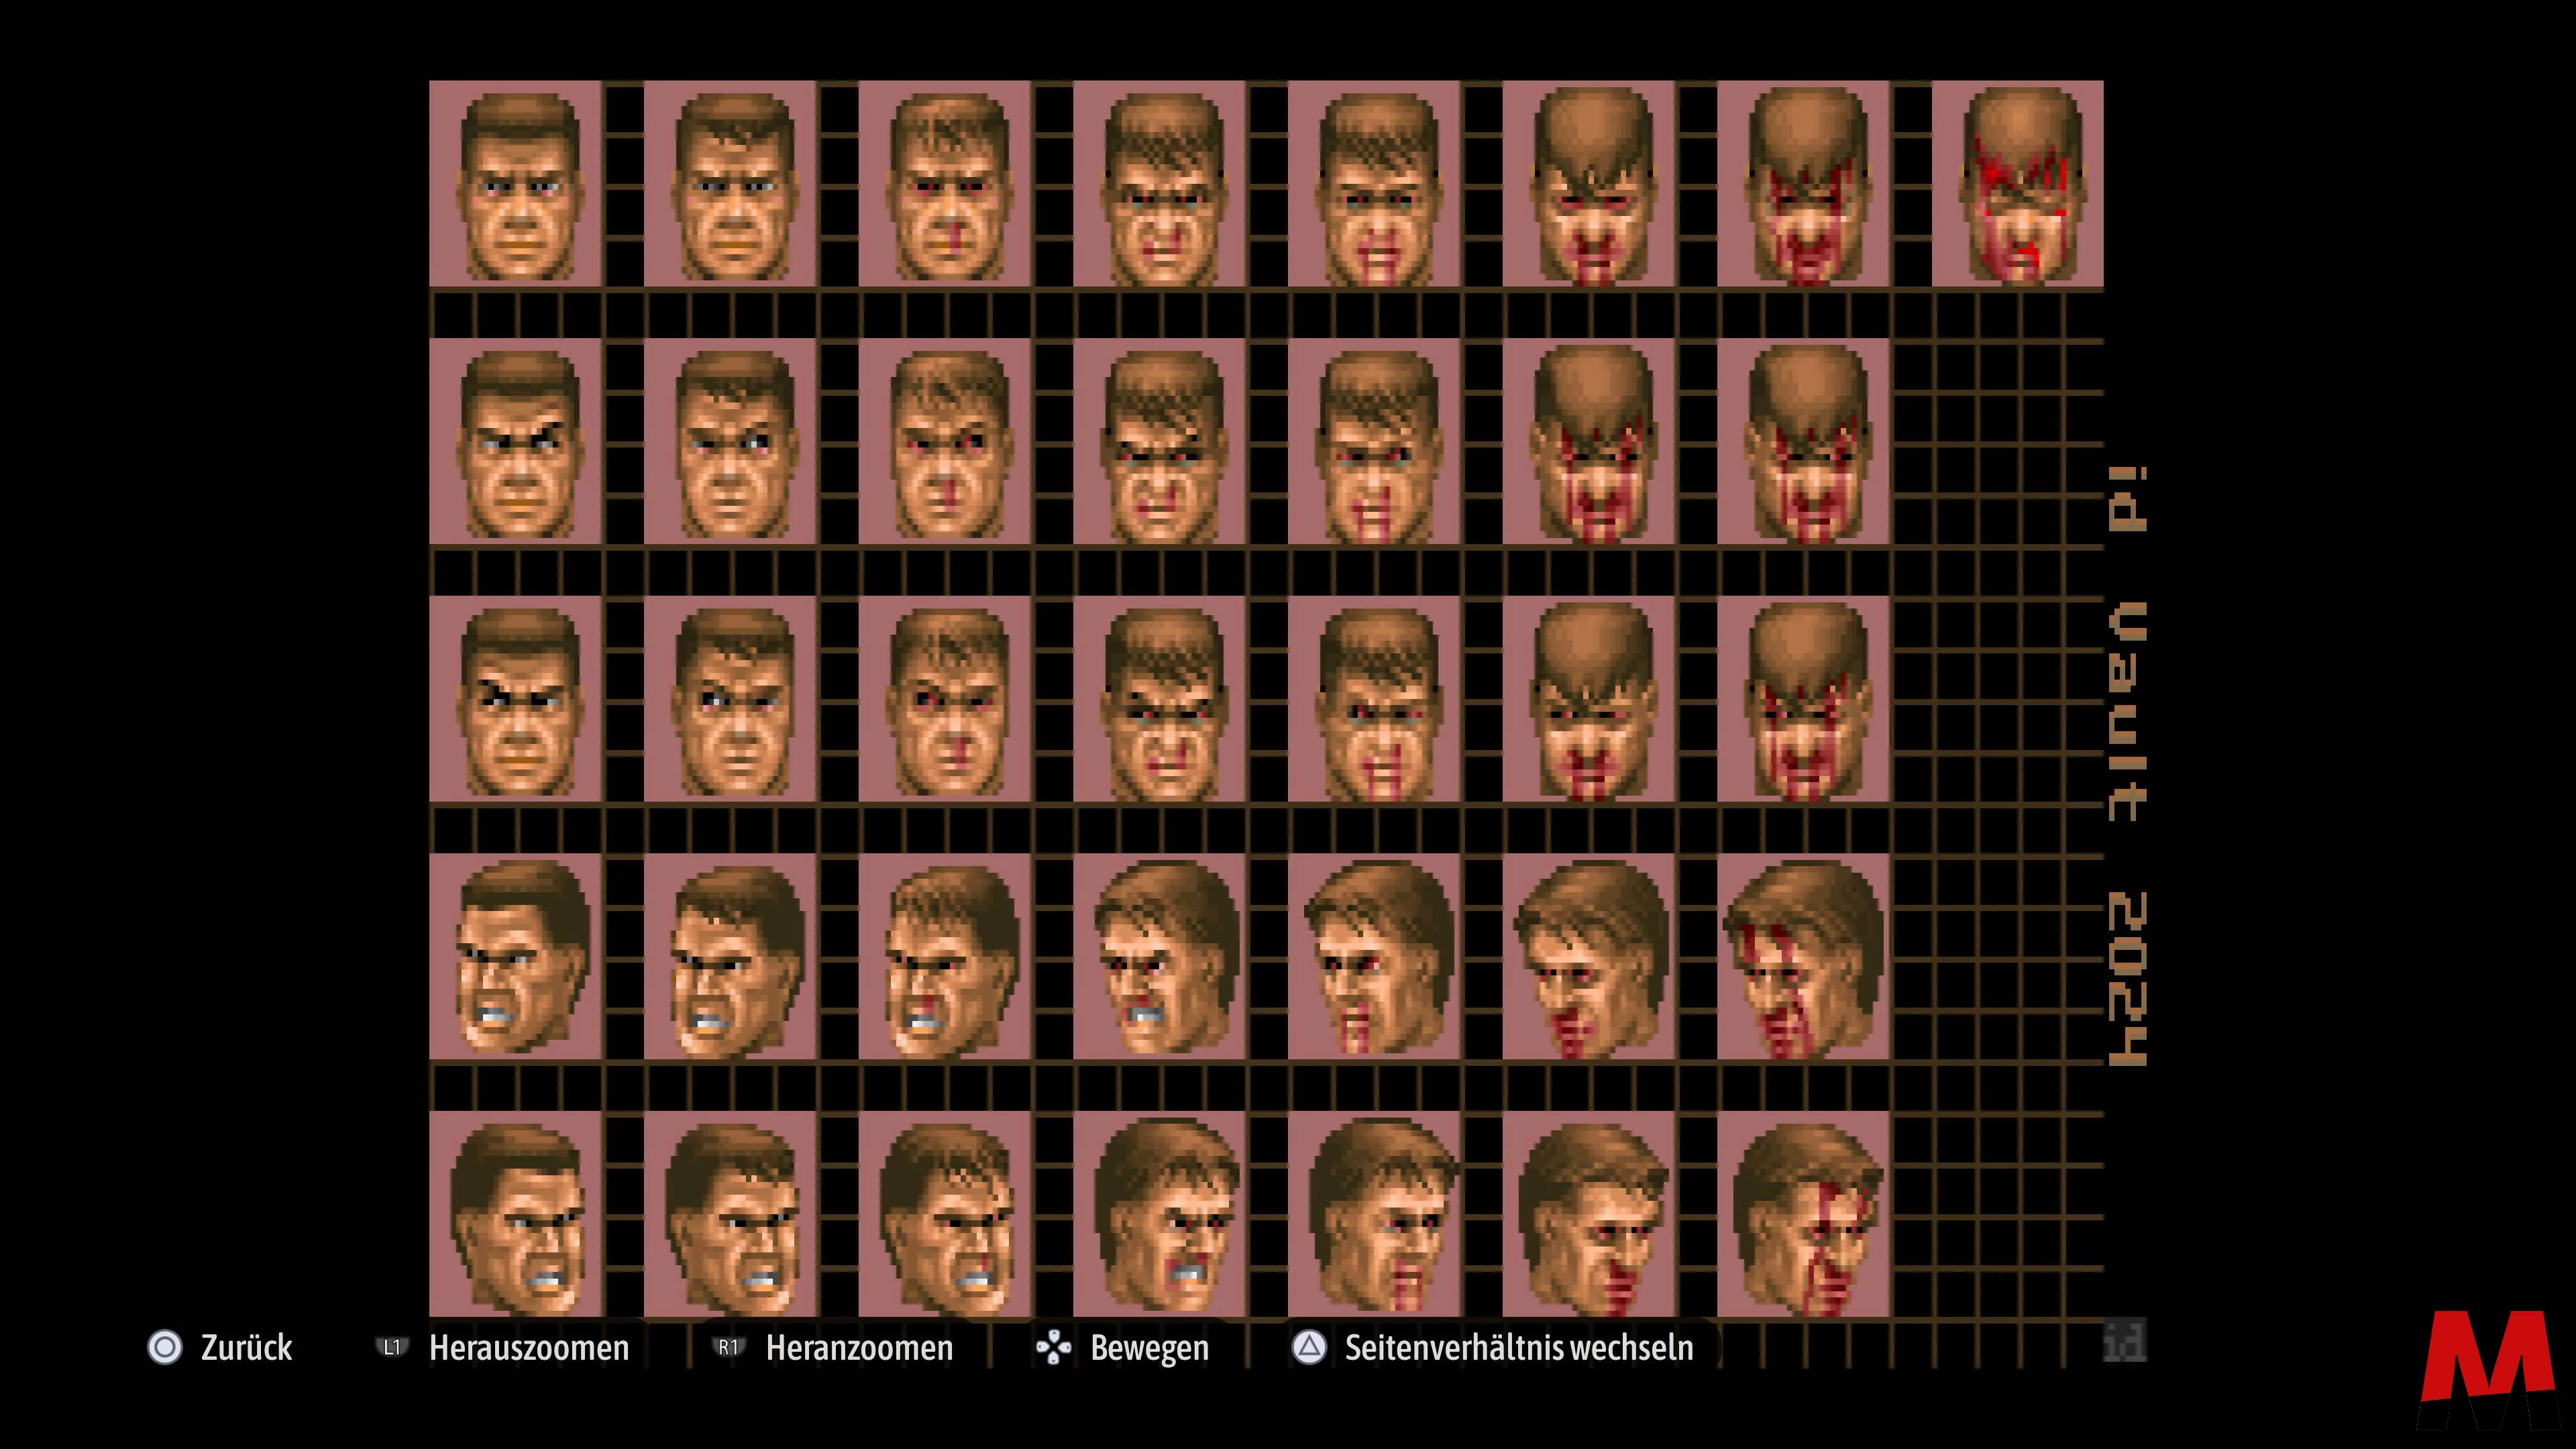This screenshot has width=2576, height=1449.
Task: Select the bloodiest face in the top row's eighth column
Action: click(x=2018, y=184)
